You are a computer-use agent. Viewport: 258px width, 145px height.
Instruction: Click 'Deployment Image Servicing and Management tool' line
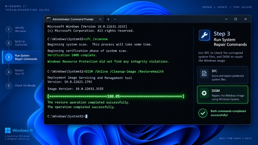(90, 78)
